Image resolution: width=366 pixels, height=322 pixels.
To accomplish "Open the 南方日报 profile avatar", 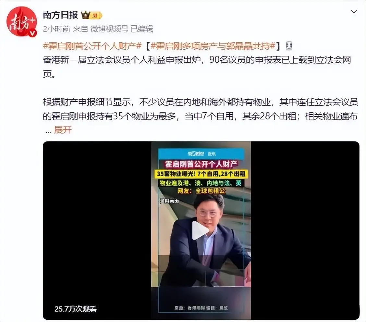I will point(22,22).
